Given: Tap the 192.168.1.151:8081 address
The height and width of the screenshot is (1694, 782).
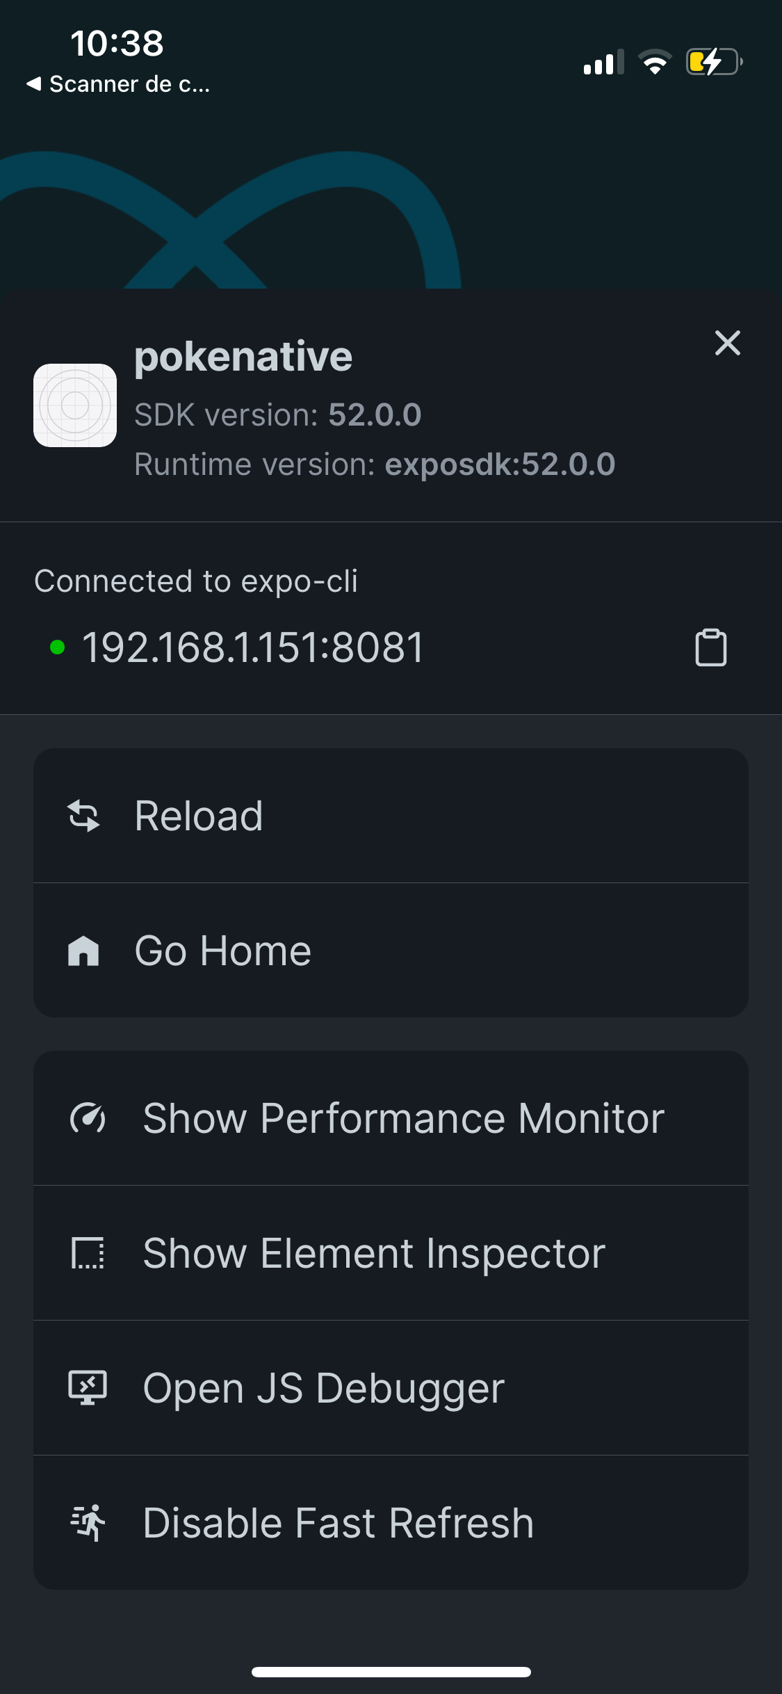Looking at the screenshot, I should (x=253, y=647).
